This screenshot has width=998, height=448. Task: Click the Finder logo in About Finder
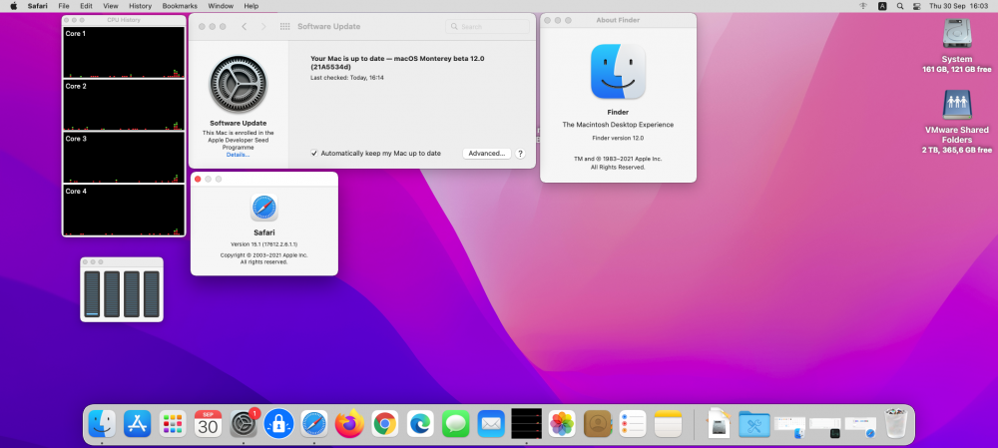click(618, 71)
